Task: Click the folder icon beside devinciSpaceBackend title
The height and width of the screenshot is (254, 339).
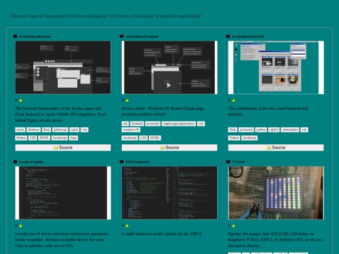Action: [x=15, y=36]
